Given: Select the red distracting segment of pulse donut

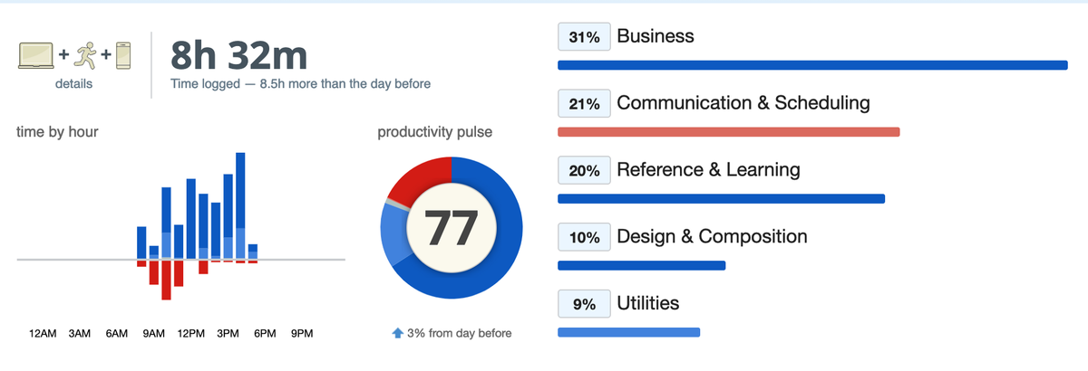Looking at the screenshot, I should (x=419, y=178).
